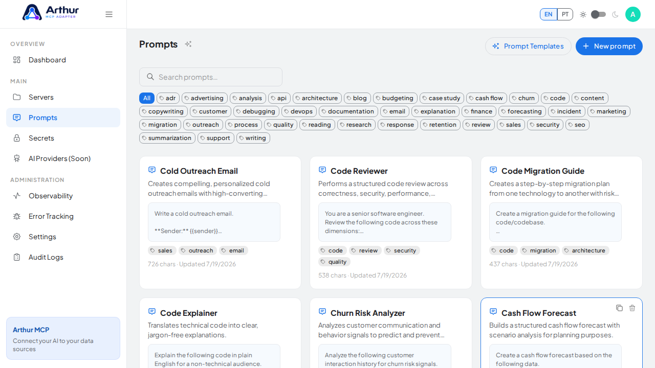
Task: Open Prompt Templates
Action: [528, 46]
